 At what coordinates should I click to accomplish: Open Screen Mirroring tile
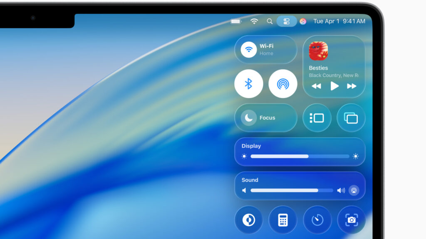pos(351,118)
